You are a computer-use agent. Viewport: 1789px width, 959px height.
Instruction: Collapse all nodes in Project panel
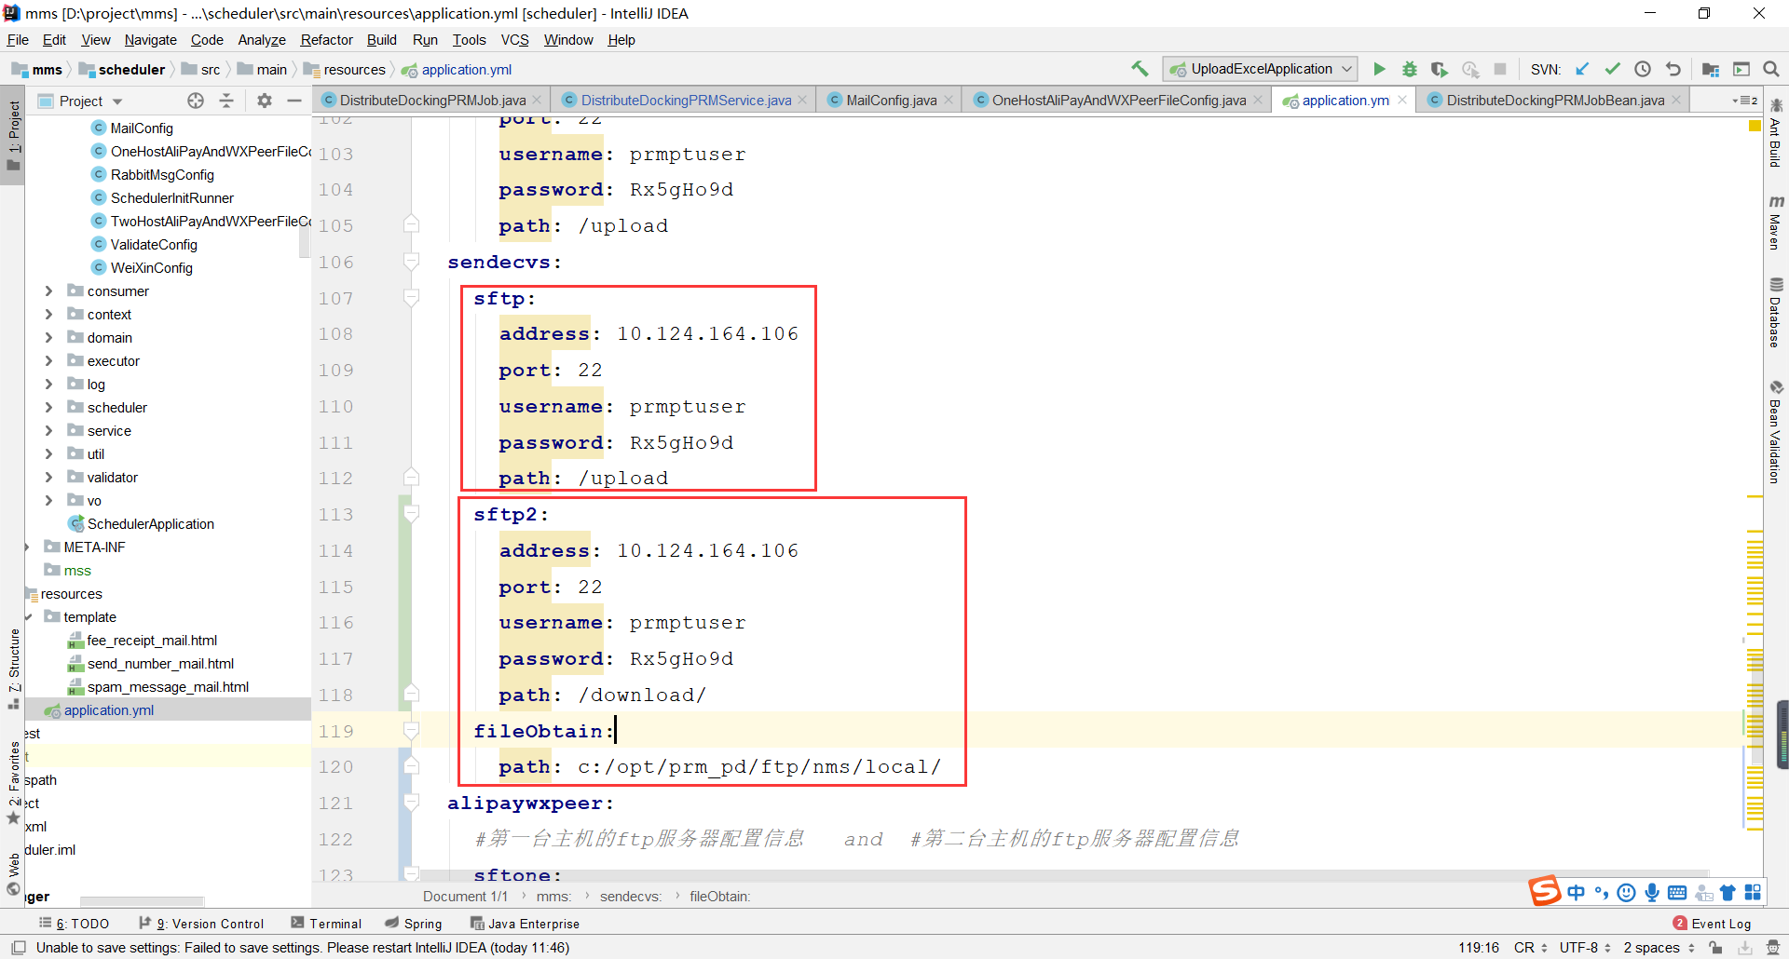226,101
